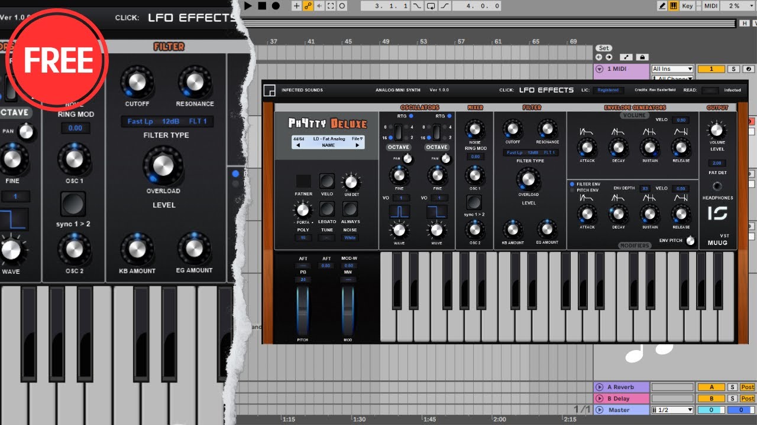
Task: Click the Set locator button
Action: [604, 48]
